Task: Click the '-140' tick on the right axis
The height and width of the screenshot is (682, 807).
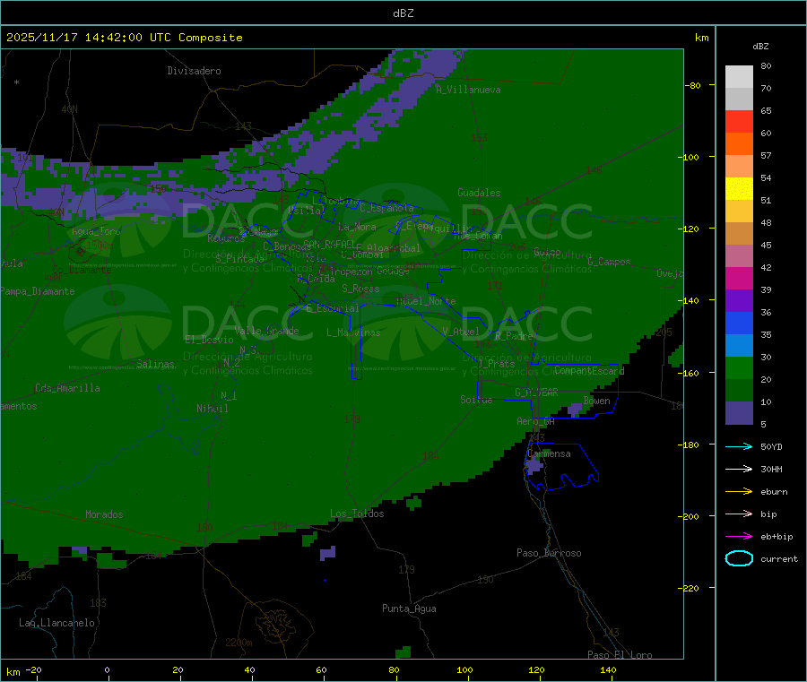Action: point(688,301)
